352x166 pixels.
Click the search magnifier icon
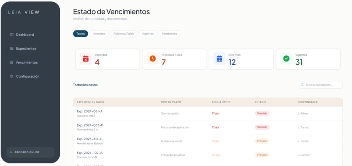click(302, 85)
